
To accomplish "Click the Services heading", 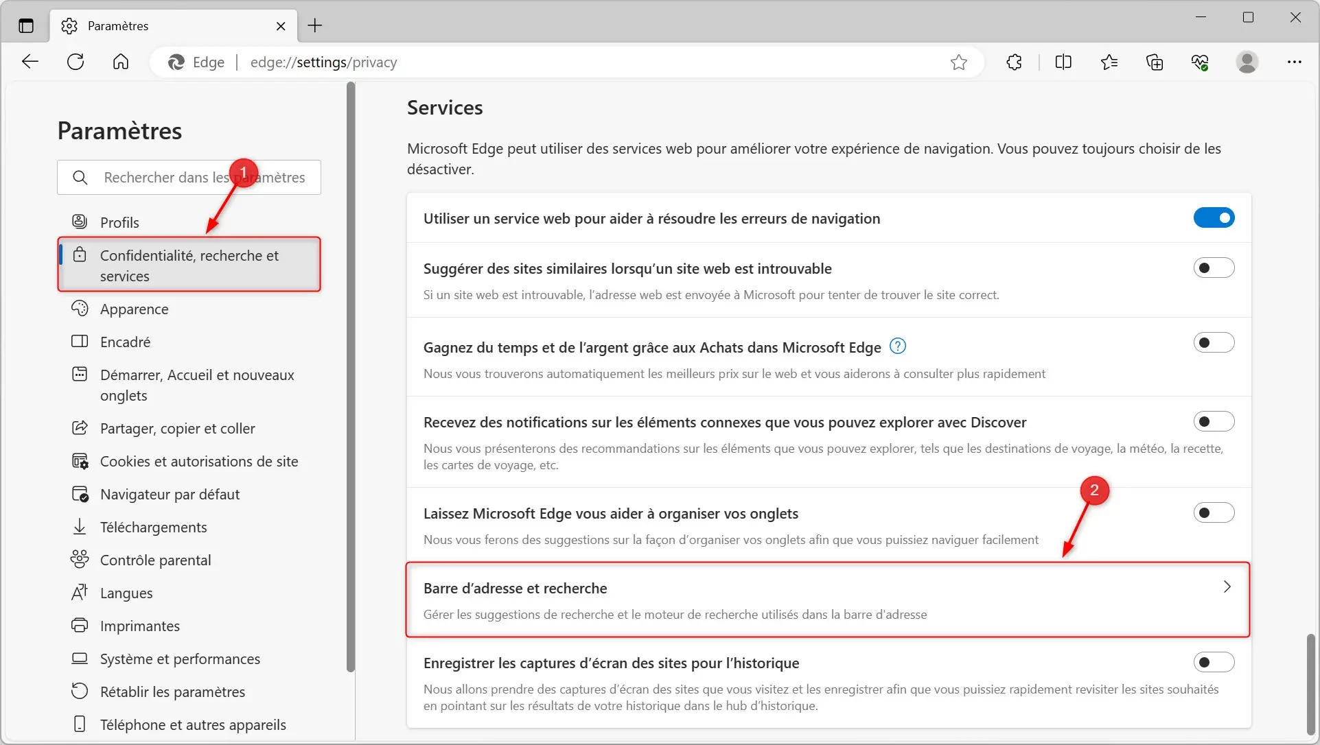I will [x=445, y=108].
